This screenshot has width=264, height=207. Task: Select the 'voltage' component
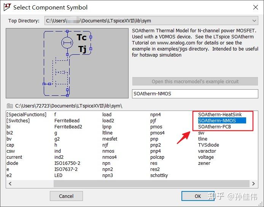point(206,157)
